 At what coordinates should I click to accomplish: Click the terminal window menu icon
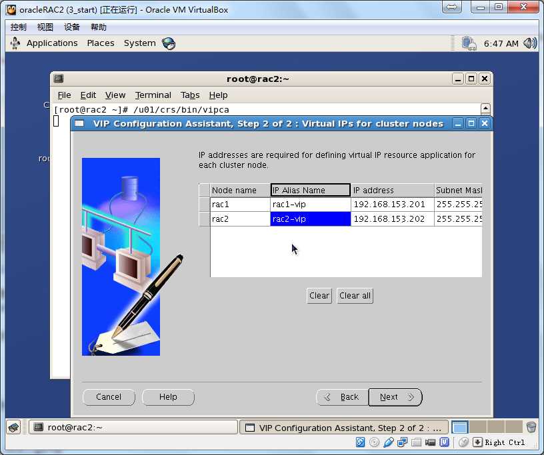click(x=59, y=79)
